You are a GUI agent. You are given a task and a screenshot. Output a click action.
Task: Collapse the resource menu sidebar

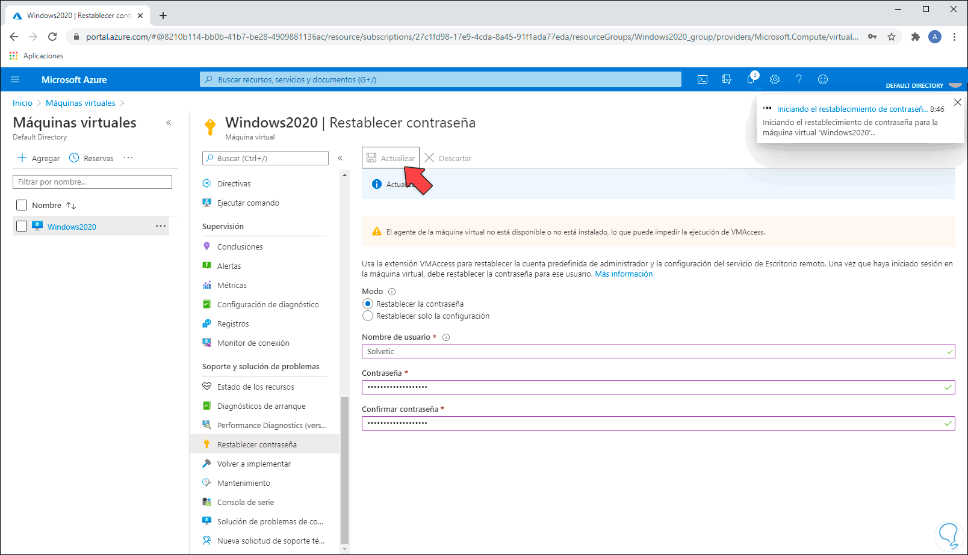point(340,158)
